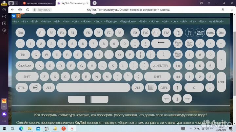Go back to the previous page

point(12,10)
